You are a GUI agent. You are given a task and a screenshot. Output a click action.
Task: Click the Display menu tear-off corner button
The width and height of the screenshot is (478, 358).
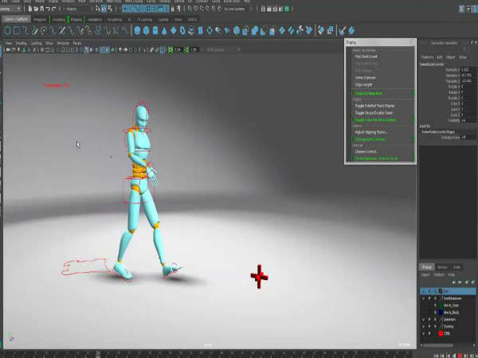pos(412,42)
